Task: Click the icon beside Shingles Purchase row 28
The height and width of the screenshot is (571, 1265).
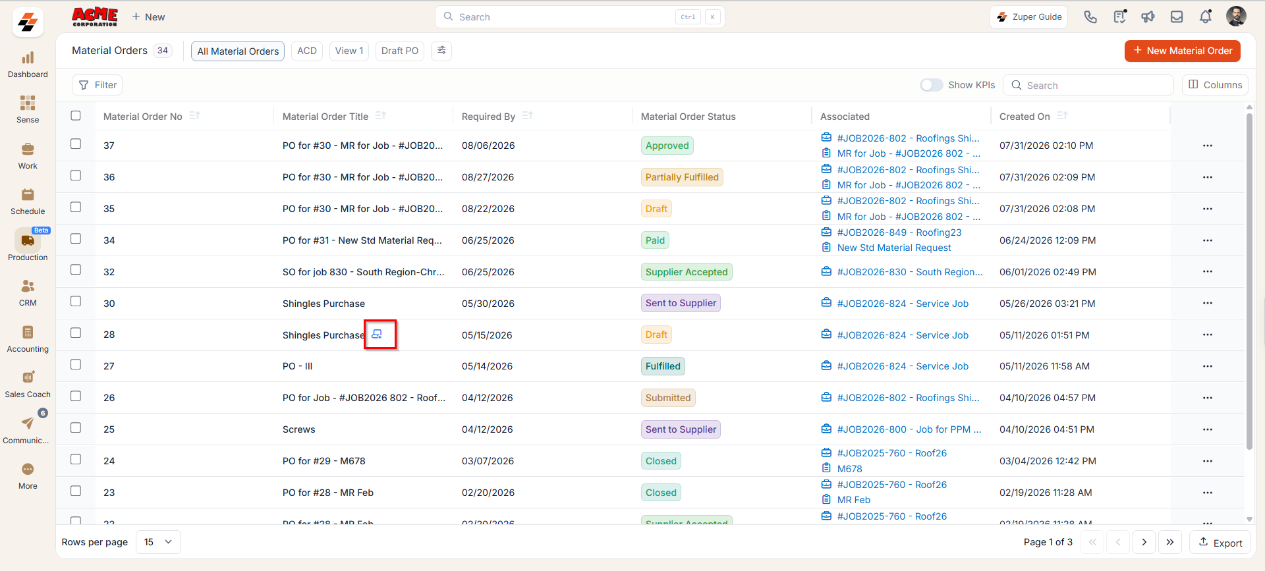Action: point(377,335)
